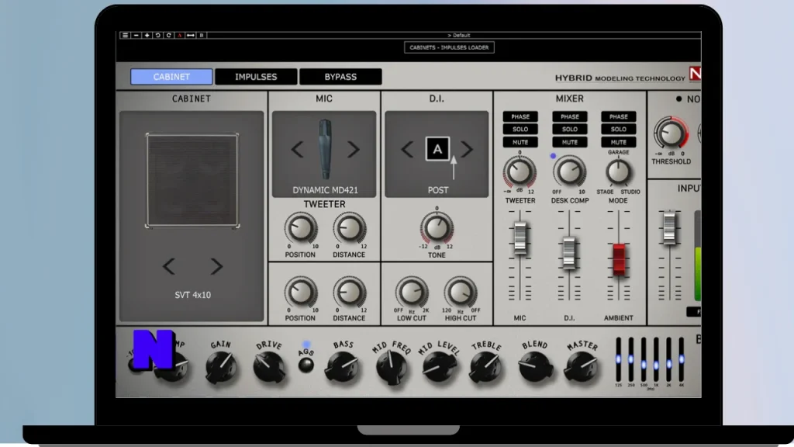Viewport: 794px width, 447px height.
Task: Click the TREBLE knob on amp
Action: coord(486,367)
